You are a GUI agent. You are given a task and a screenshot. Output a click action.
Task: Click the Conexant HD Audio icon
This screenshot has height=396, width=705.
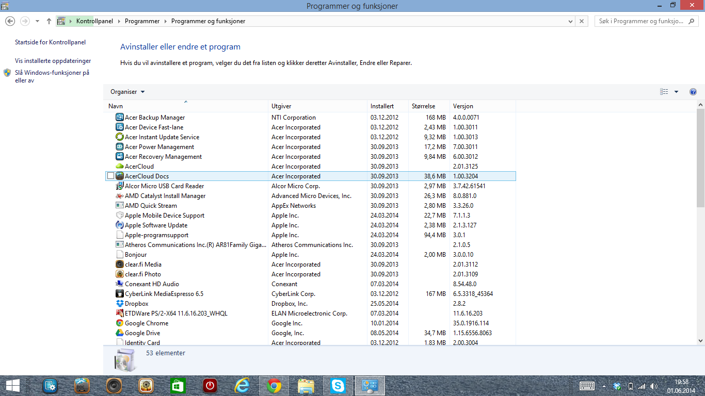(120, 284)
